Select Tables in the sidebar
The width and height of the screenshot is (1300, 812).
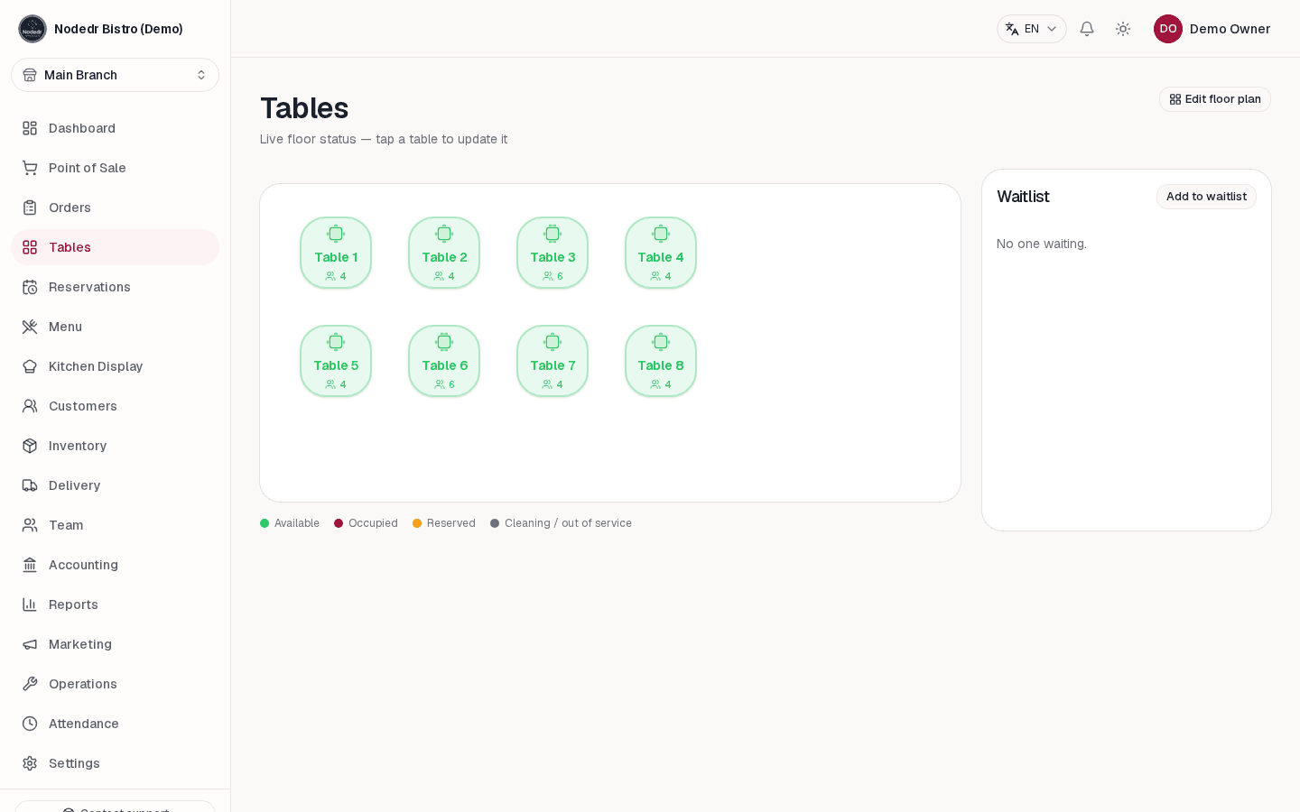pyautogui.click(x=115, y=247)
